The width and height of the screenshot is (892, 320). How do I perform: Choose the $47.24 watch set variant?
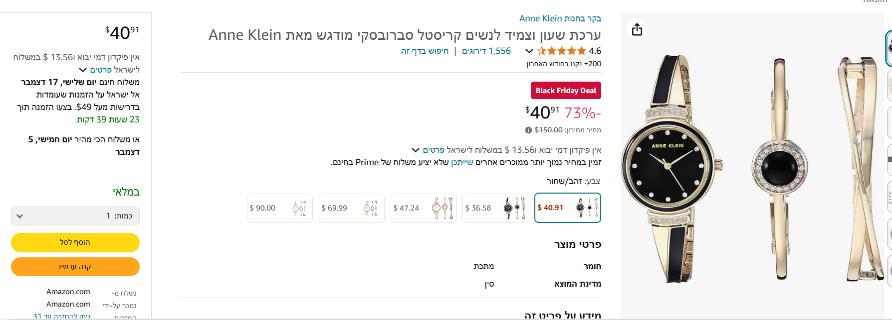pyautogui.click(x=423, y=208)
